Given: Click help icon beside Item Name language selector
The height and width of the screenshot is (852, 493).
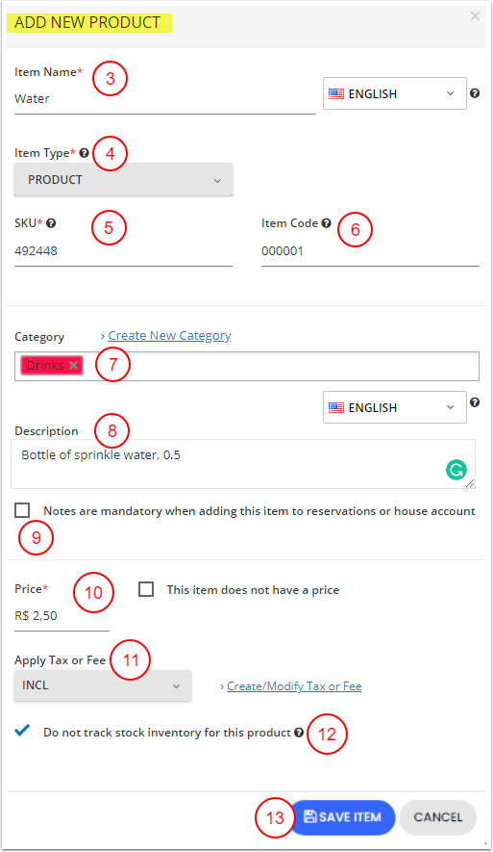Looking at the screenshot, I should [475, 93].
